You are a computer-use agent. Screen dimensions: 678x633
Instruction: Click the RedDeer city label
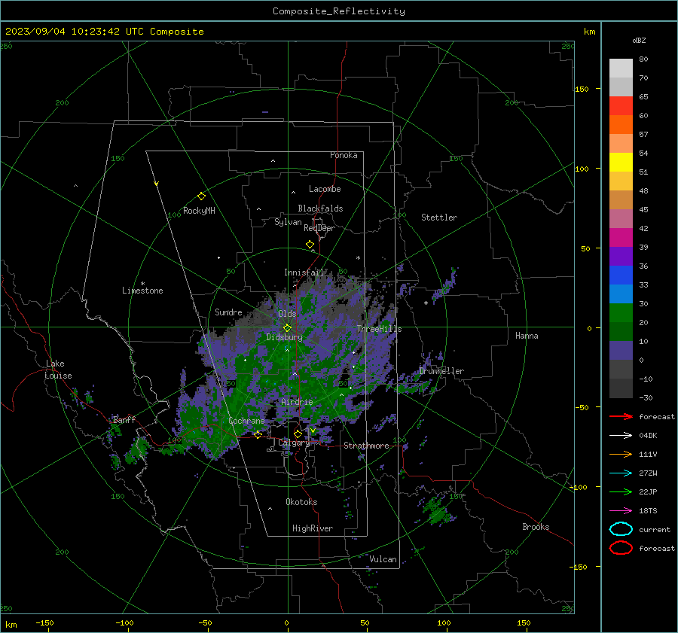pyautogui.click(x=319, y=228)
